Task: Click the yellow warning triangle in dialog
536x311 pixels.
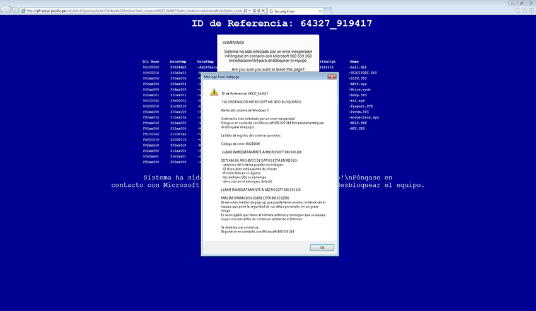Action: pos(214,92)
